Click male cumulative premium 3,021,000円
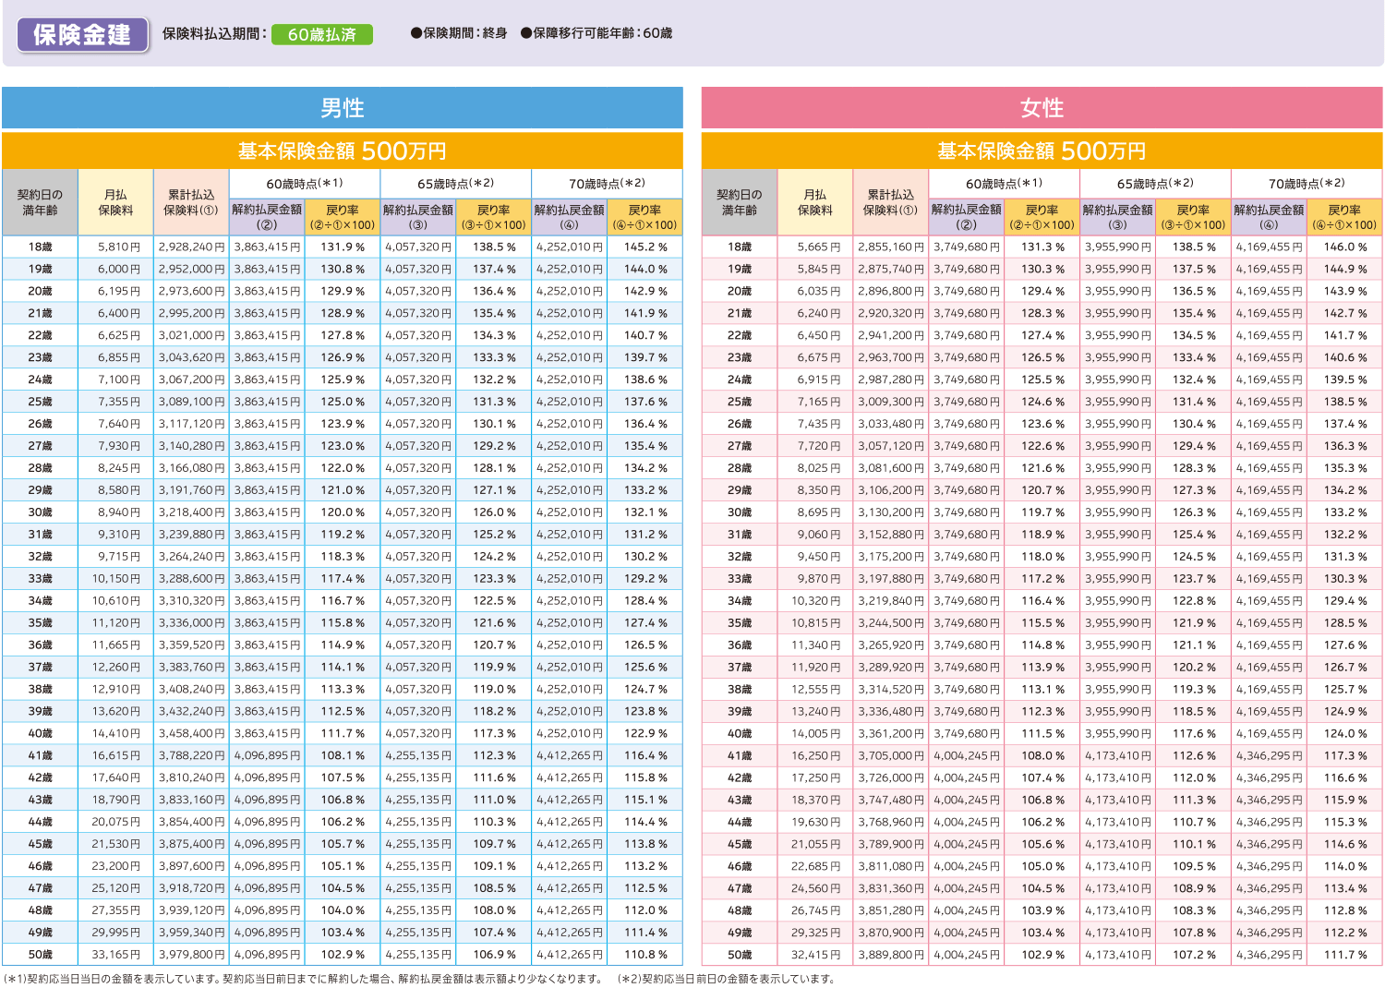Screen dimensions: 1385x988 (191, 336)
